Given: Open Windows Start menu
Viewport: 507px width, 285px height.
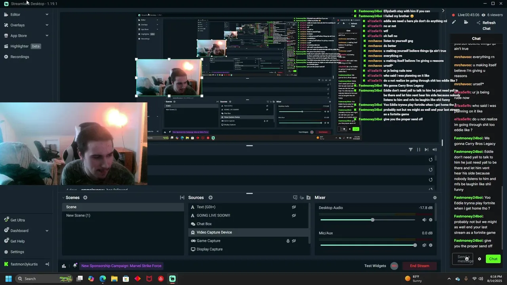Looking at the screenshot, I should coord(8,279).
